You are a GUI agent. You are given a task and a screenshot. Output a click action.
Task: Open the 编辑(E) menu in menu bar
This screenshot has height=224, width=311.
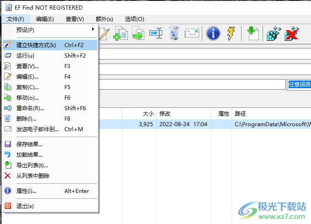45,19
